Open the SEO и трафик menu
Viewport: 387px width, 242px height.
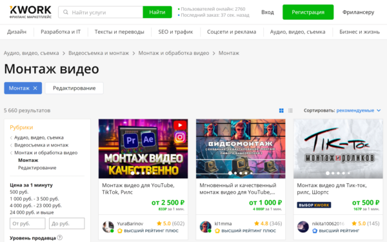pos(175,32)
